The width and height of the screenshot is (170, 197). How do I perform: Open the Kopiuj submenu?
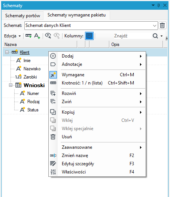pos(97,112)
